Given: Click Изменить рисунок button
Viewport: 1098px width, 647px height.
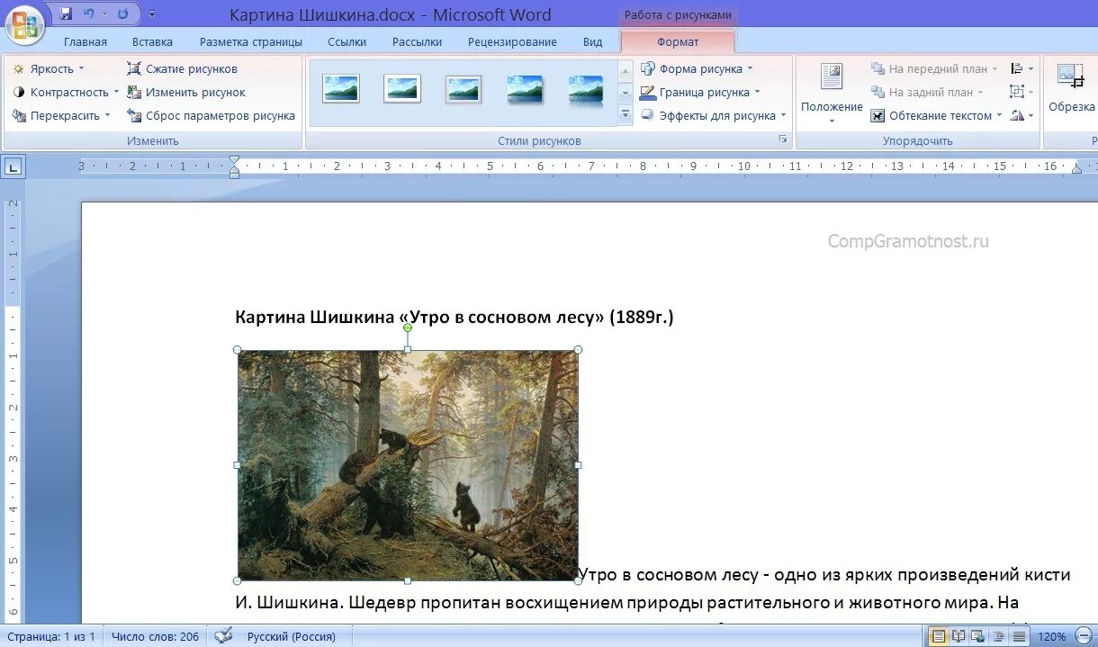Looking at the screenshot, I should 186,92.
